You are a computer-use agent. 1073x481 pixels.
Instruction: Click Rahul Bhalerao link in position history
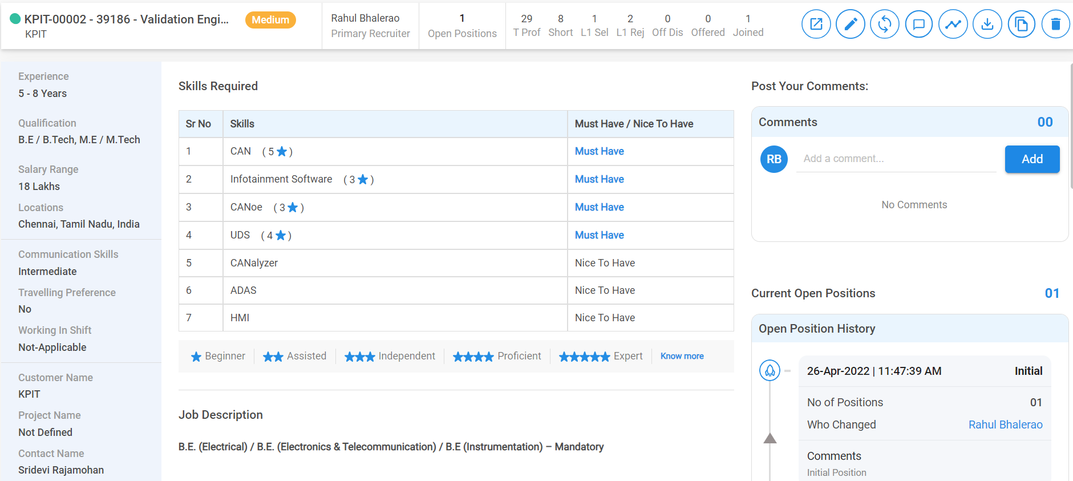pos(1005,425)
